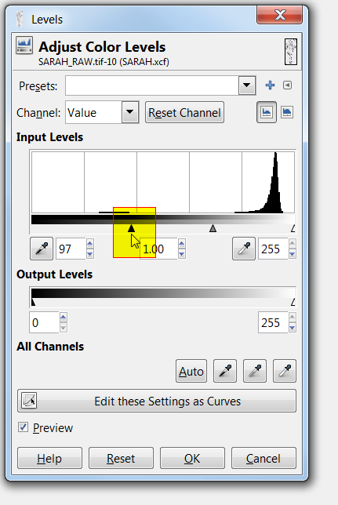Pick white point with input eyedropper
This screenshot has width=338, height=505.
click(x=244, y=249)
